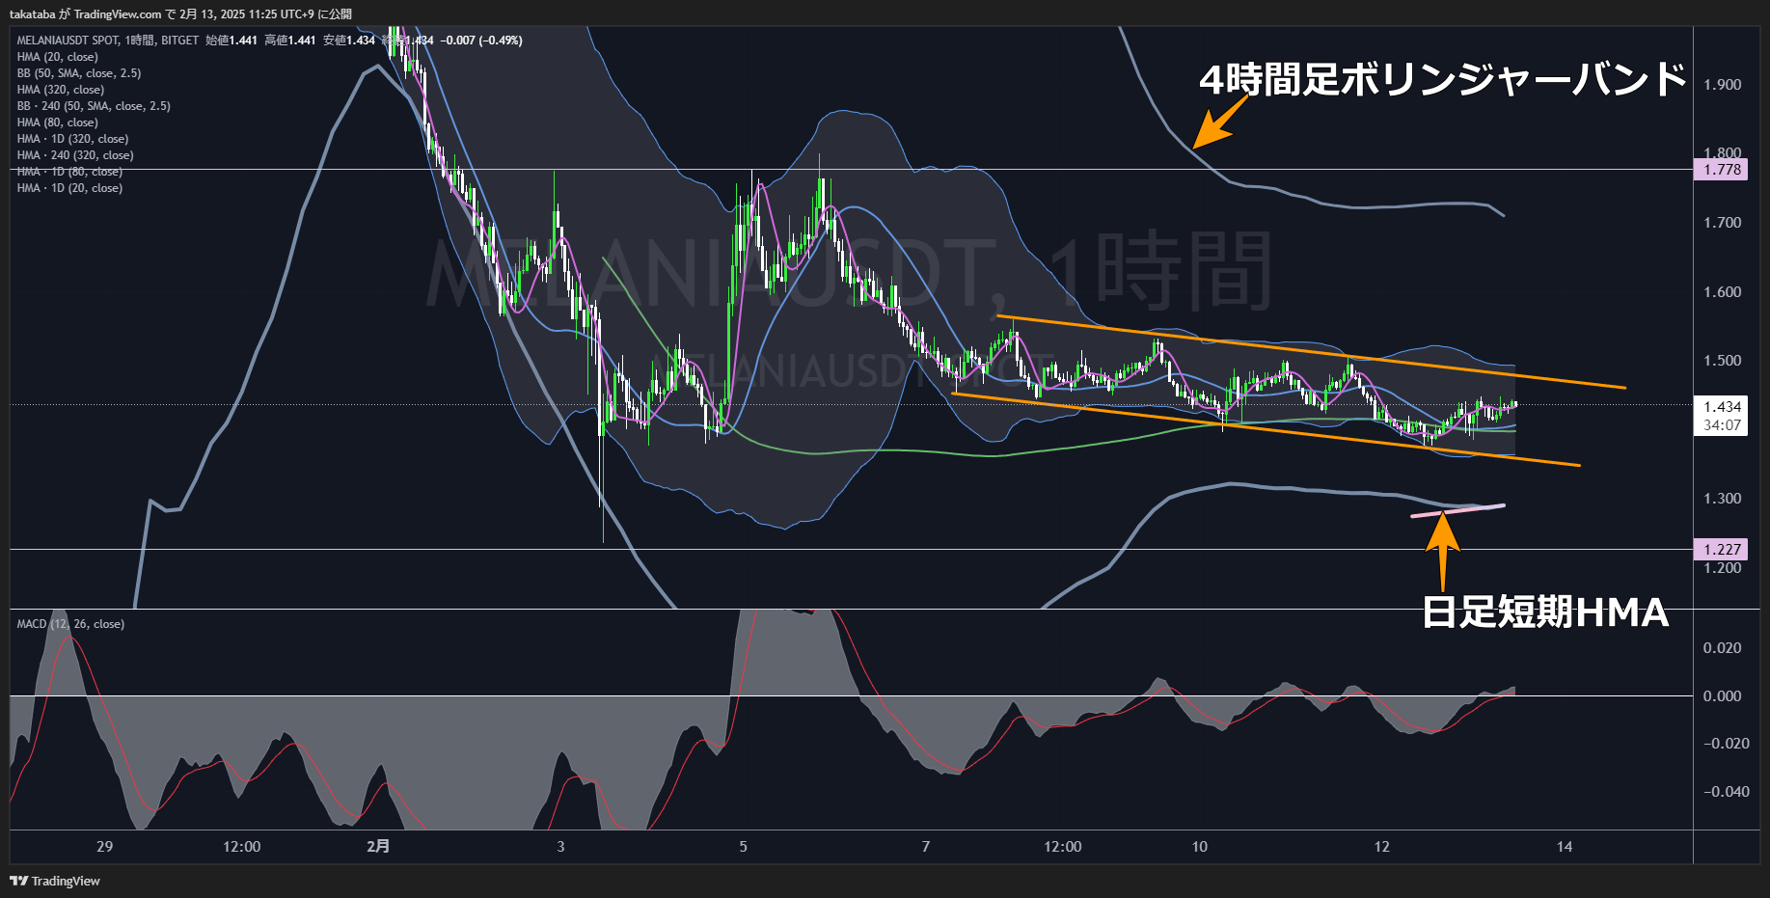Click the 0.000 MACD axis value
Viewport: 1770px width, 898px height.
(1722, 696)
